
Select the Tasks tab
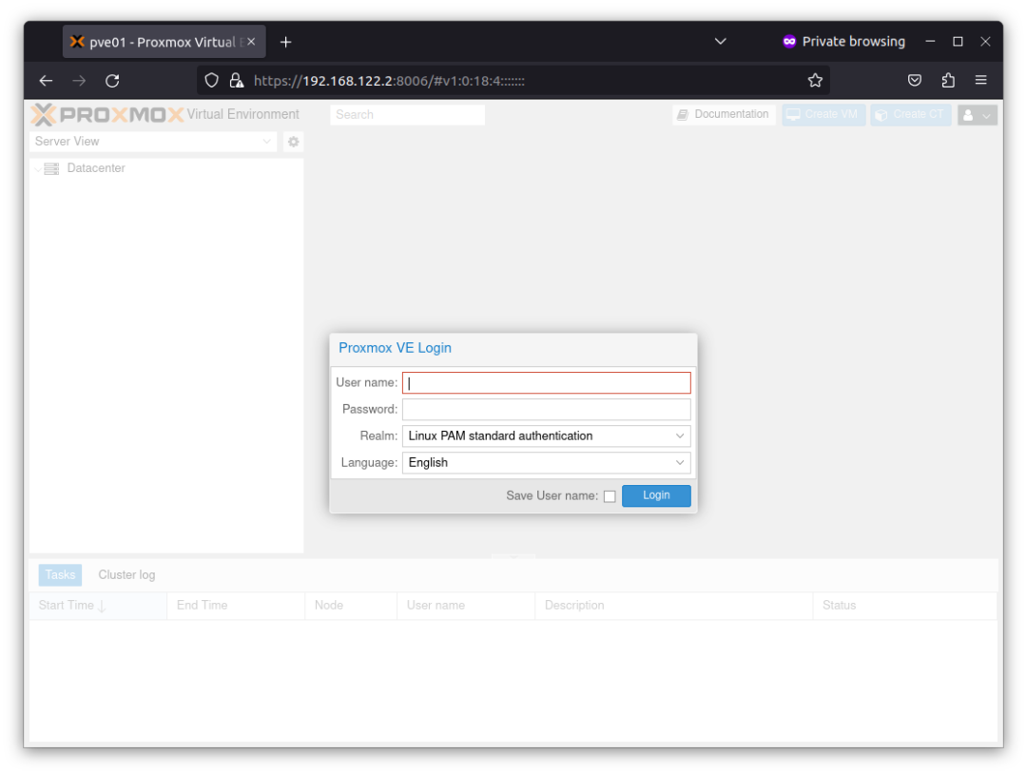pos(59,574)
